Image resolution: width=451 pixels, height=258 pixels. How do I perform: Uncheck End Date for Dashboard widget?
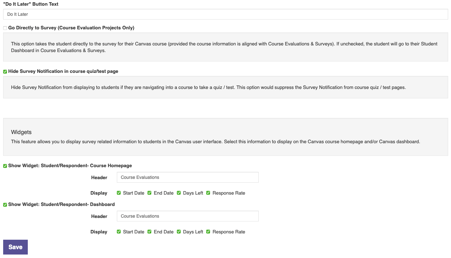click(x=149, y=232)
